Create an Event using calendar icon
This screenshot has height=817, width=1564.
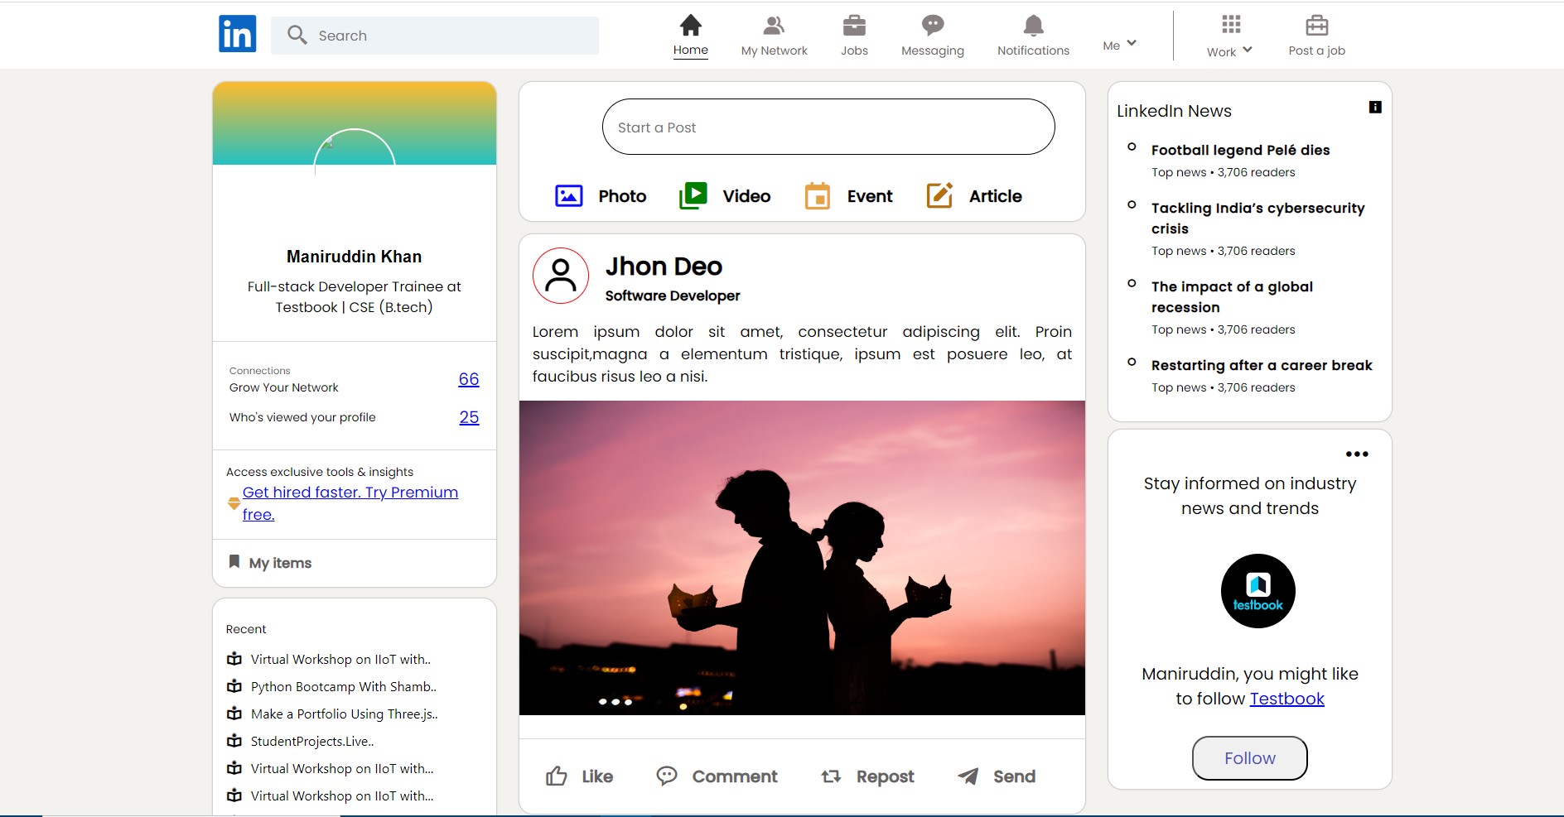[x=817, y=196]
